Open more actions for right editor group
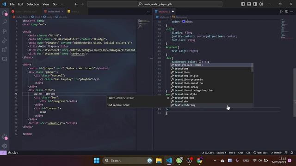Screen dimensions: 296x166 point(292,12)
